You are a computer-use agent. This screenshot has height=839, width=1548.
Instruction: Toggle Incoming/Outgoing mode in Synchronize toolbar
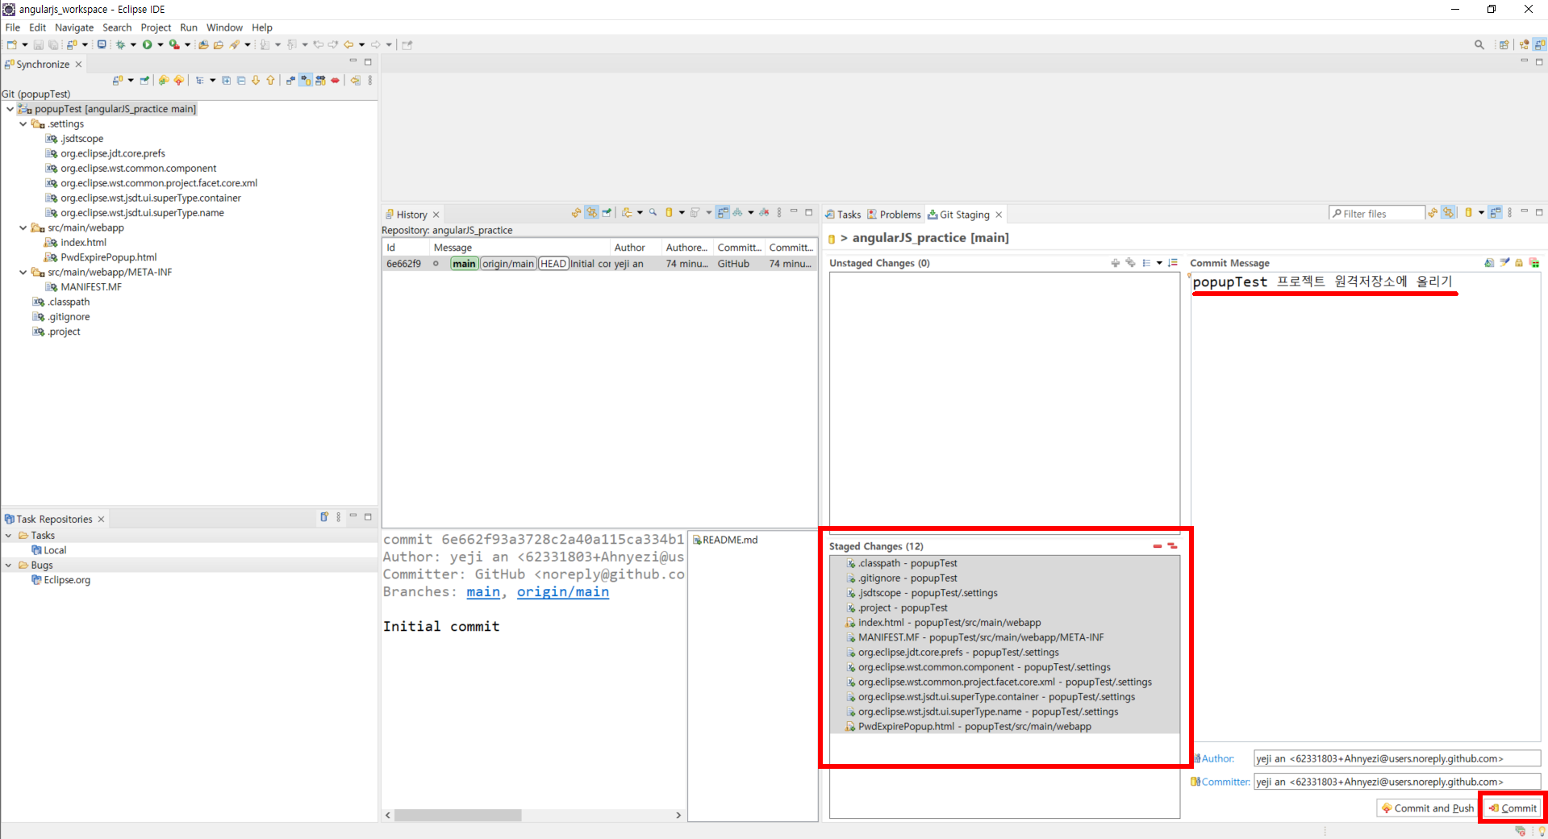[x=320, y=80]
